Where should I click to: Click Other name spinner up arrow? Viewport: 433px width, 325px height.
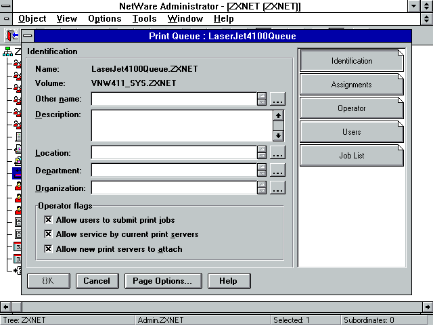pos(262,95)
